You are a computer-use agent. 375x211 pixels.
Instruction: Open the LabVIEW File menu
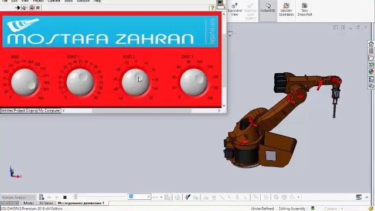click(5, 1)
